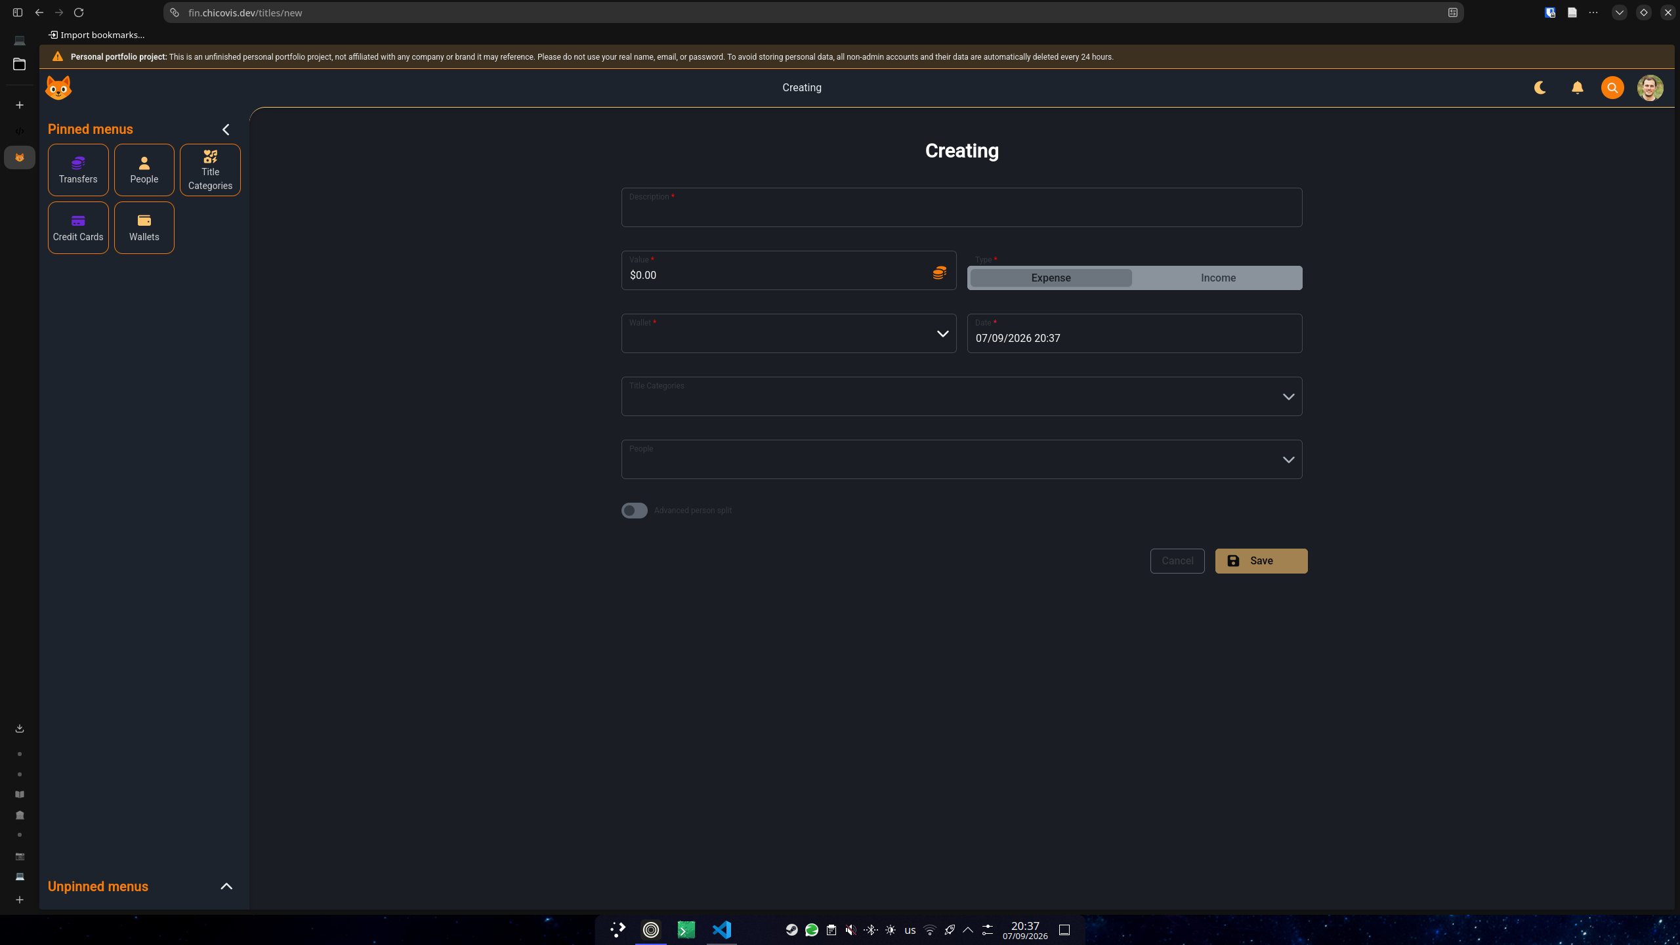Toggle dark mode with the moon icon
Viewport: 1680px width, 945px height.
[x=1540, y=88]
